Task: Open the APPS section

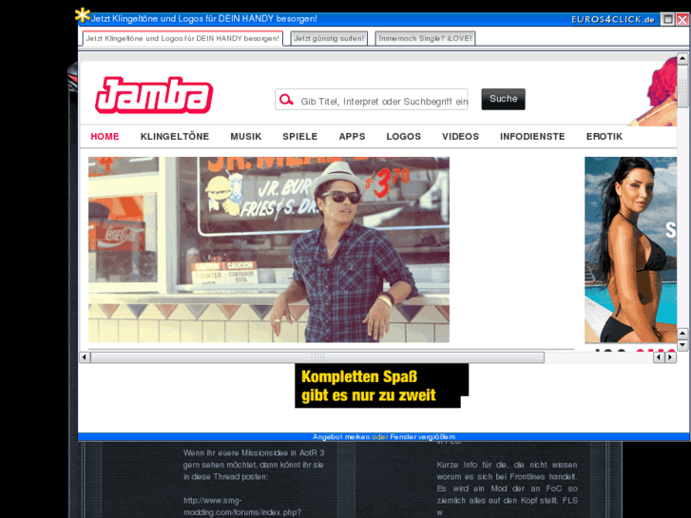Action: 352,137
